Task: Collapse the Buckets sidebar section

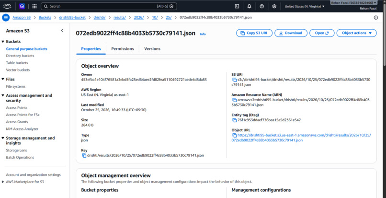Action: pos(3,41)
